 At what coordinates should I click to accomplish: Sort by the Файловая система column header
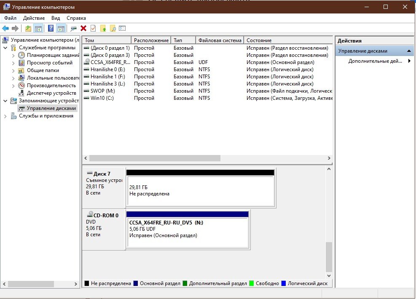(x=220, y=40)
